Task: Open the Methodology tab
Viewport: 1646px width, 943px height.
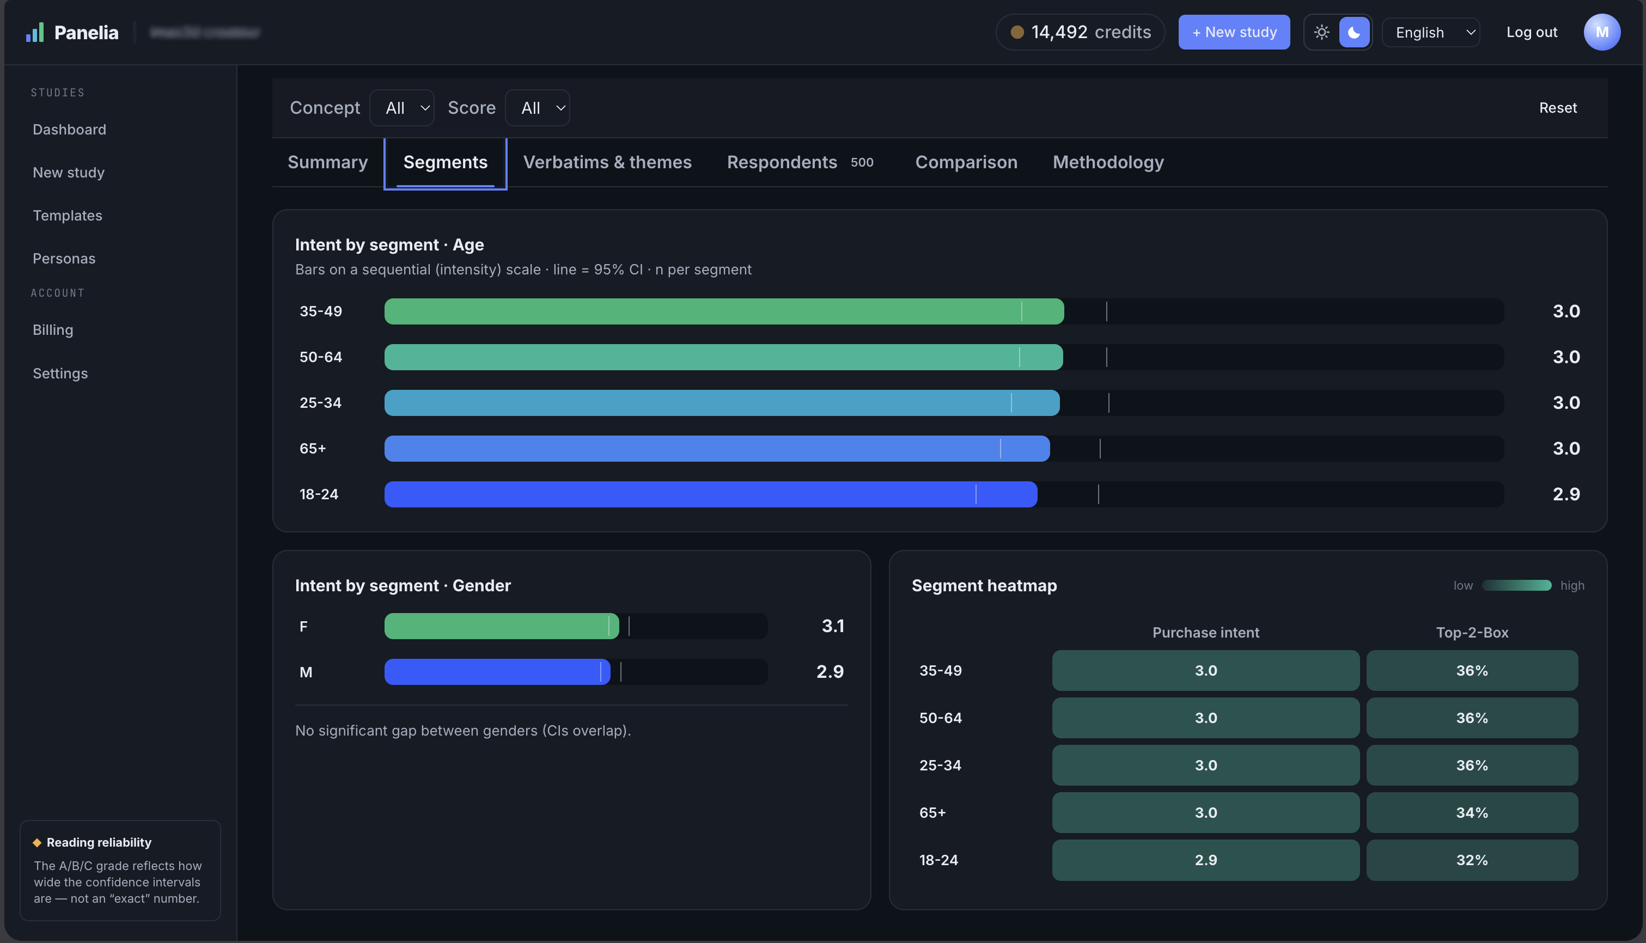Action: coord(1108,162)
